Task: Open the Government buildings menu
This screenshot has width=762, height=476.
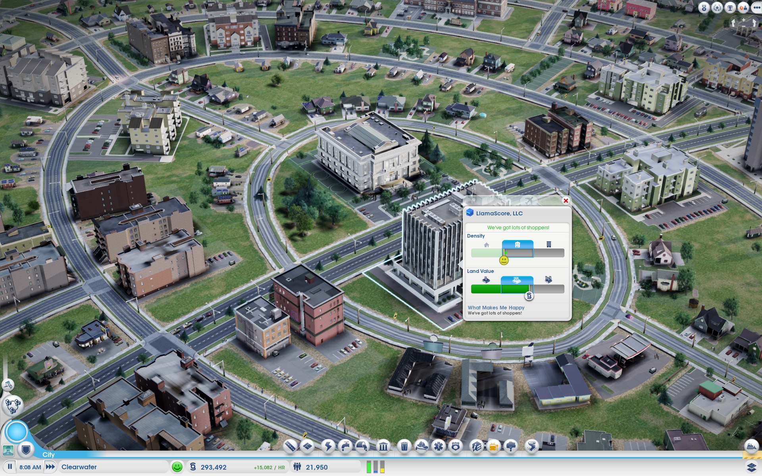Action: coord(383,446)
